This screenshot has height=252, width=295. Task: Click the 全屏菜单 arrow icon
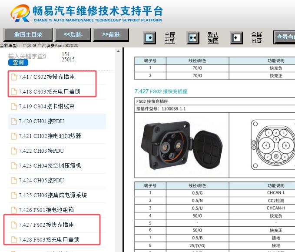pos(149,38)
